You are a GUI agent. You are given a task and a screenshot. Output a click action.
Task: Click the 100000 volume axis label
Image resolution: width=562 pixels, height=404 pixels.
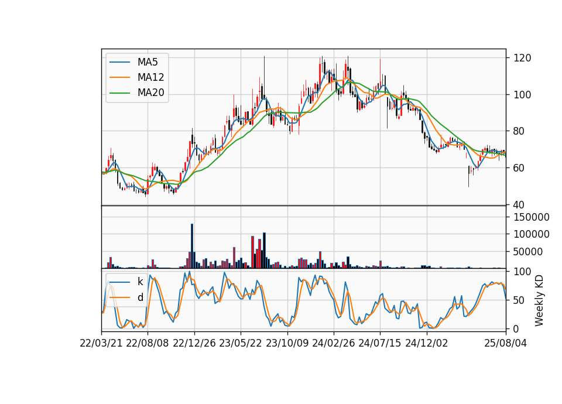[532, 234]
